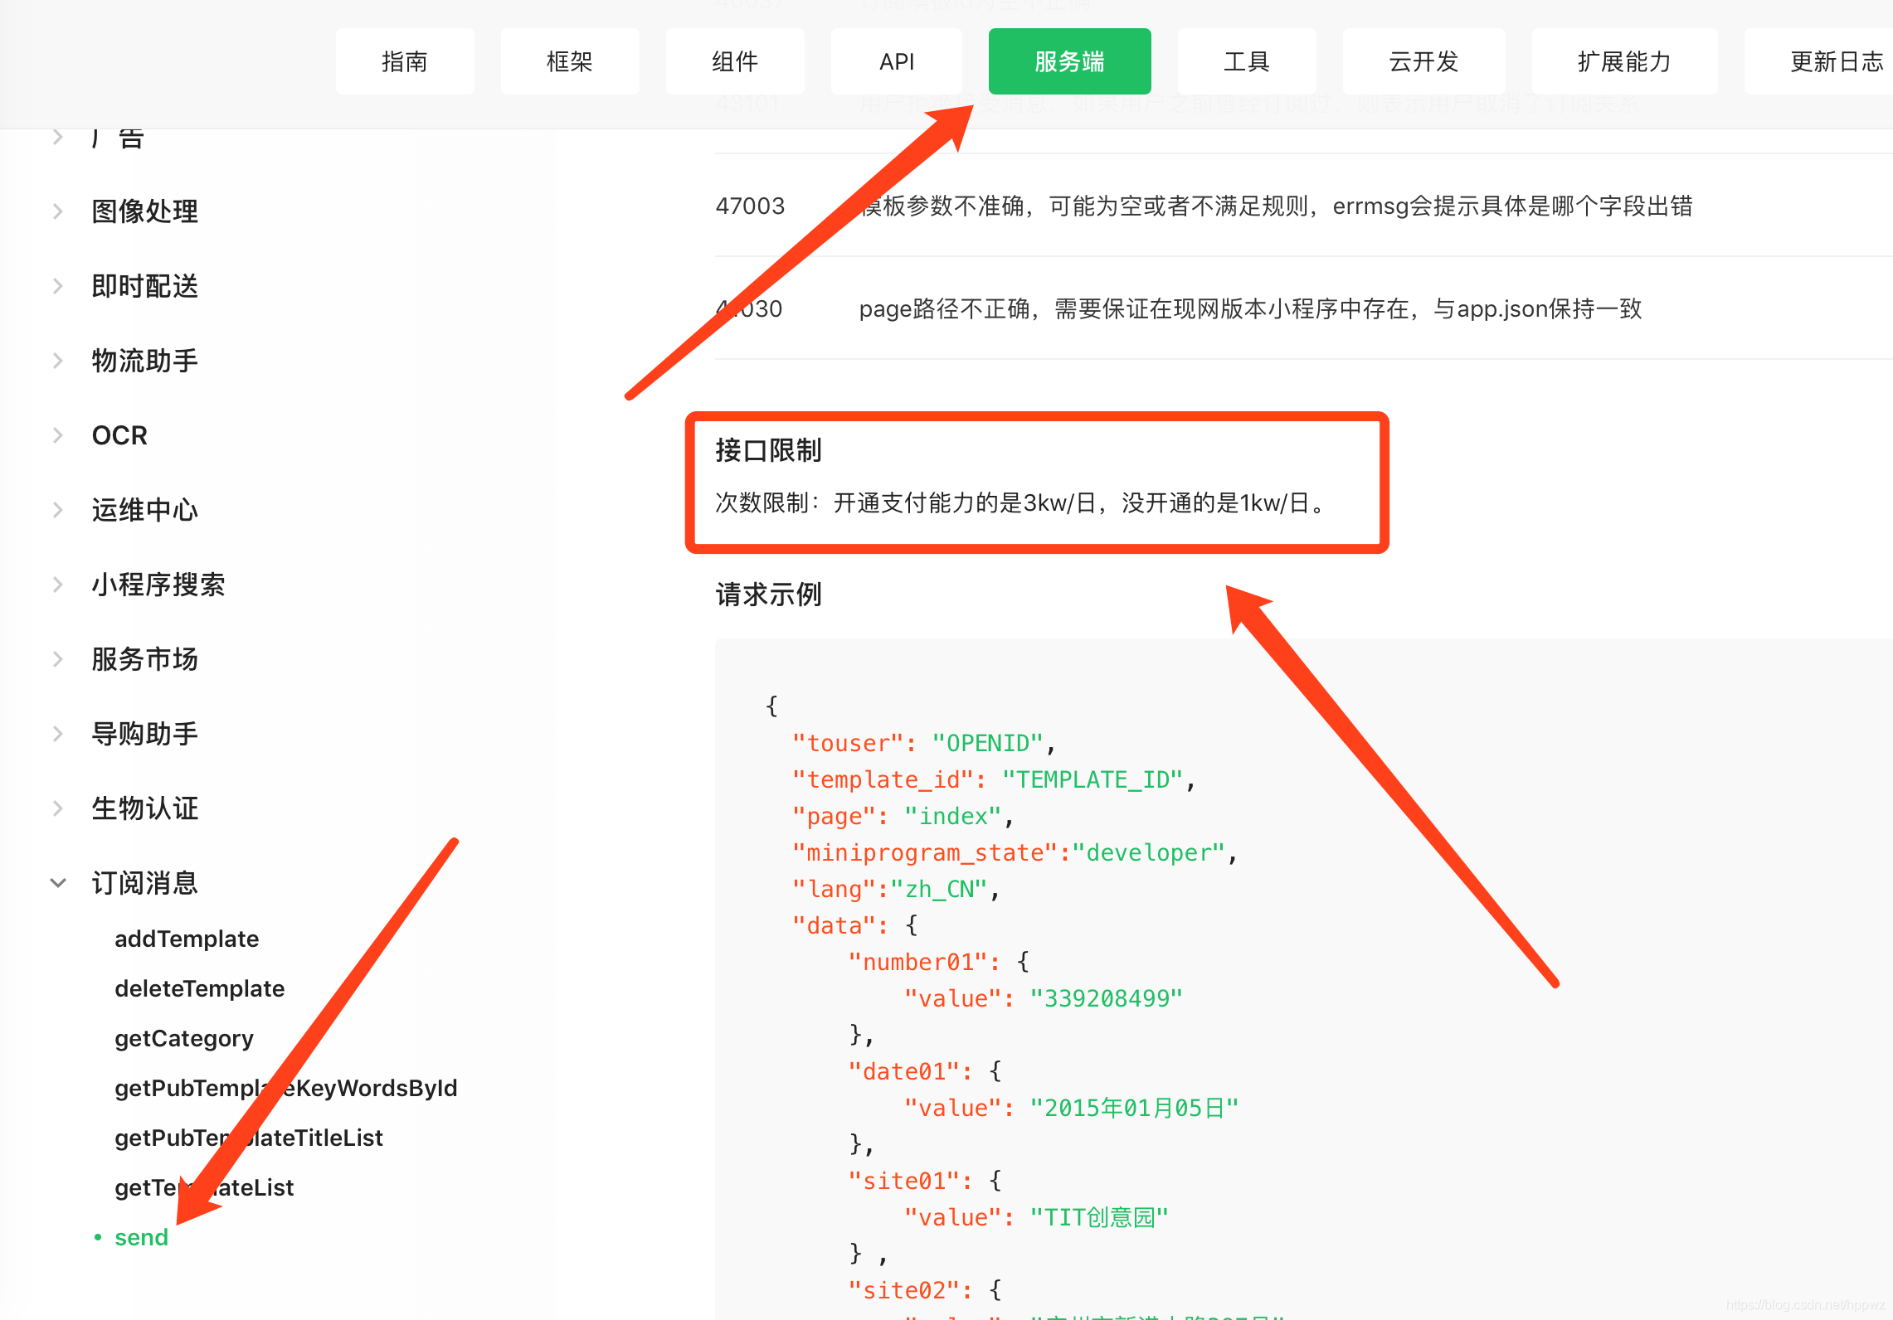The height and width of the screenshot is (1320, 1893).
Task: Click the 物流助手 chevron icon
Action: [x=57, y=361]
